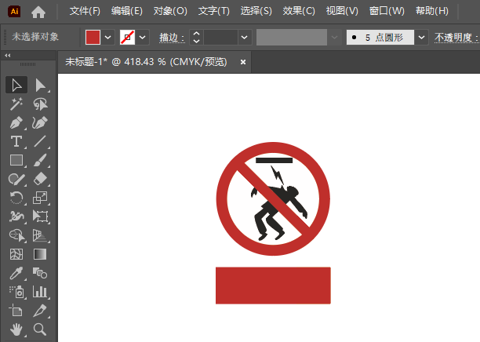Select the Curvature tool

click(x=40, y=123)
